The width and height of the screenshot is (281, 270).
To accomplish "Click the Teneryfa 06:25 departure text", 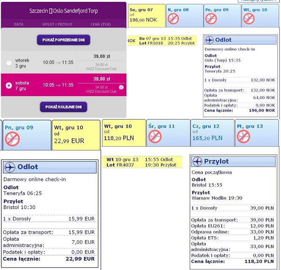I will (22, 194).
